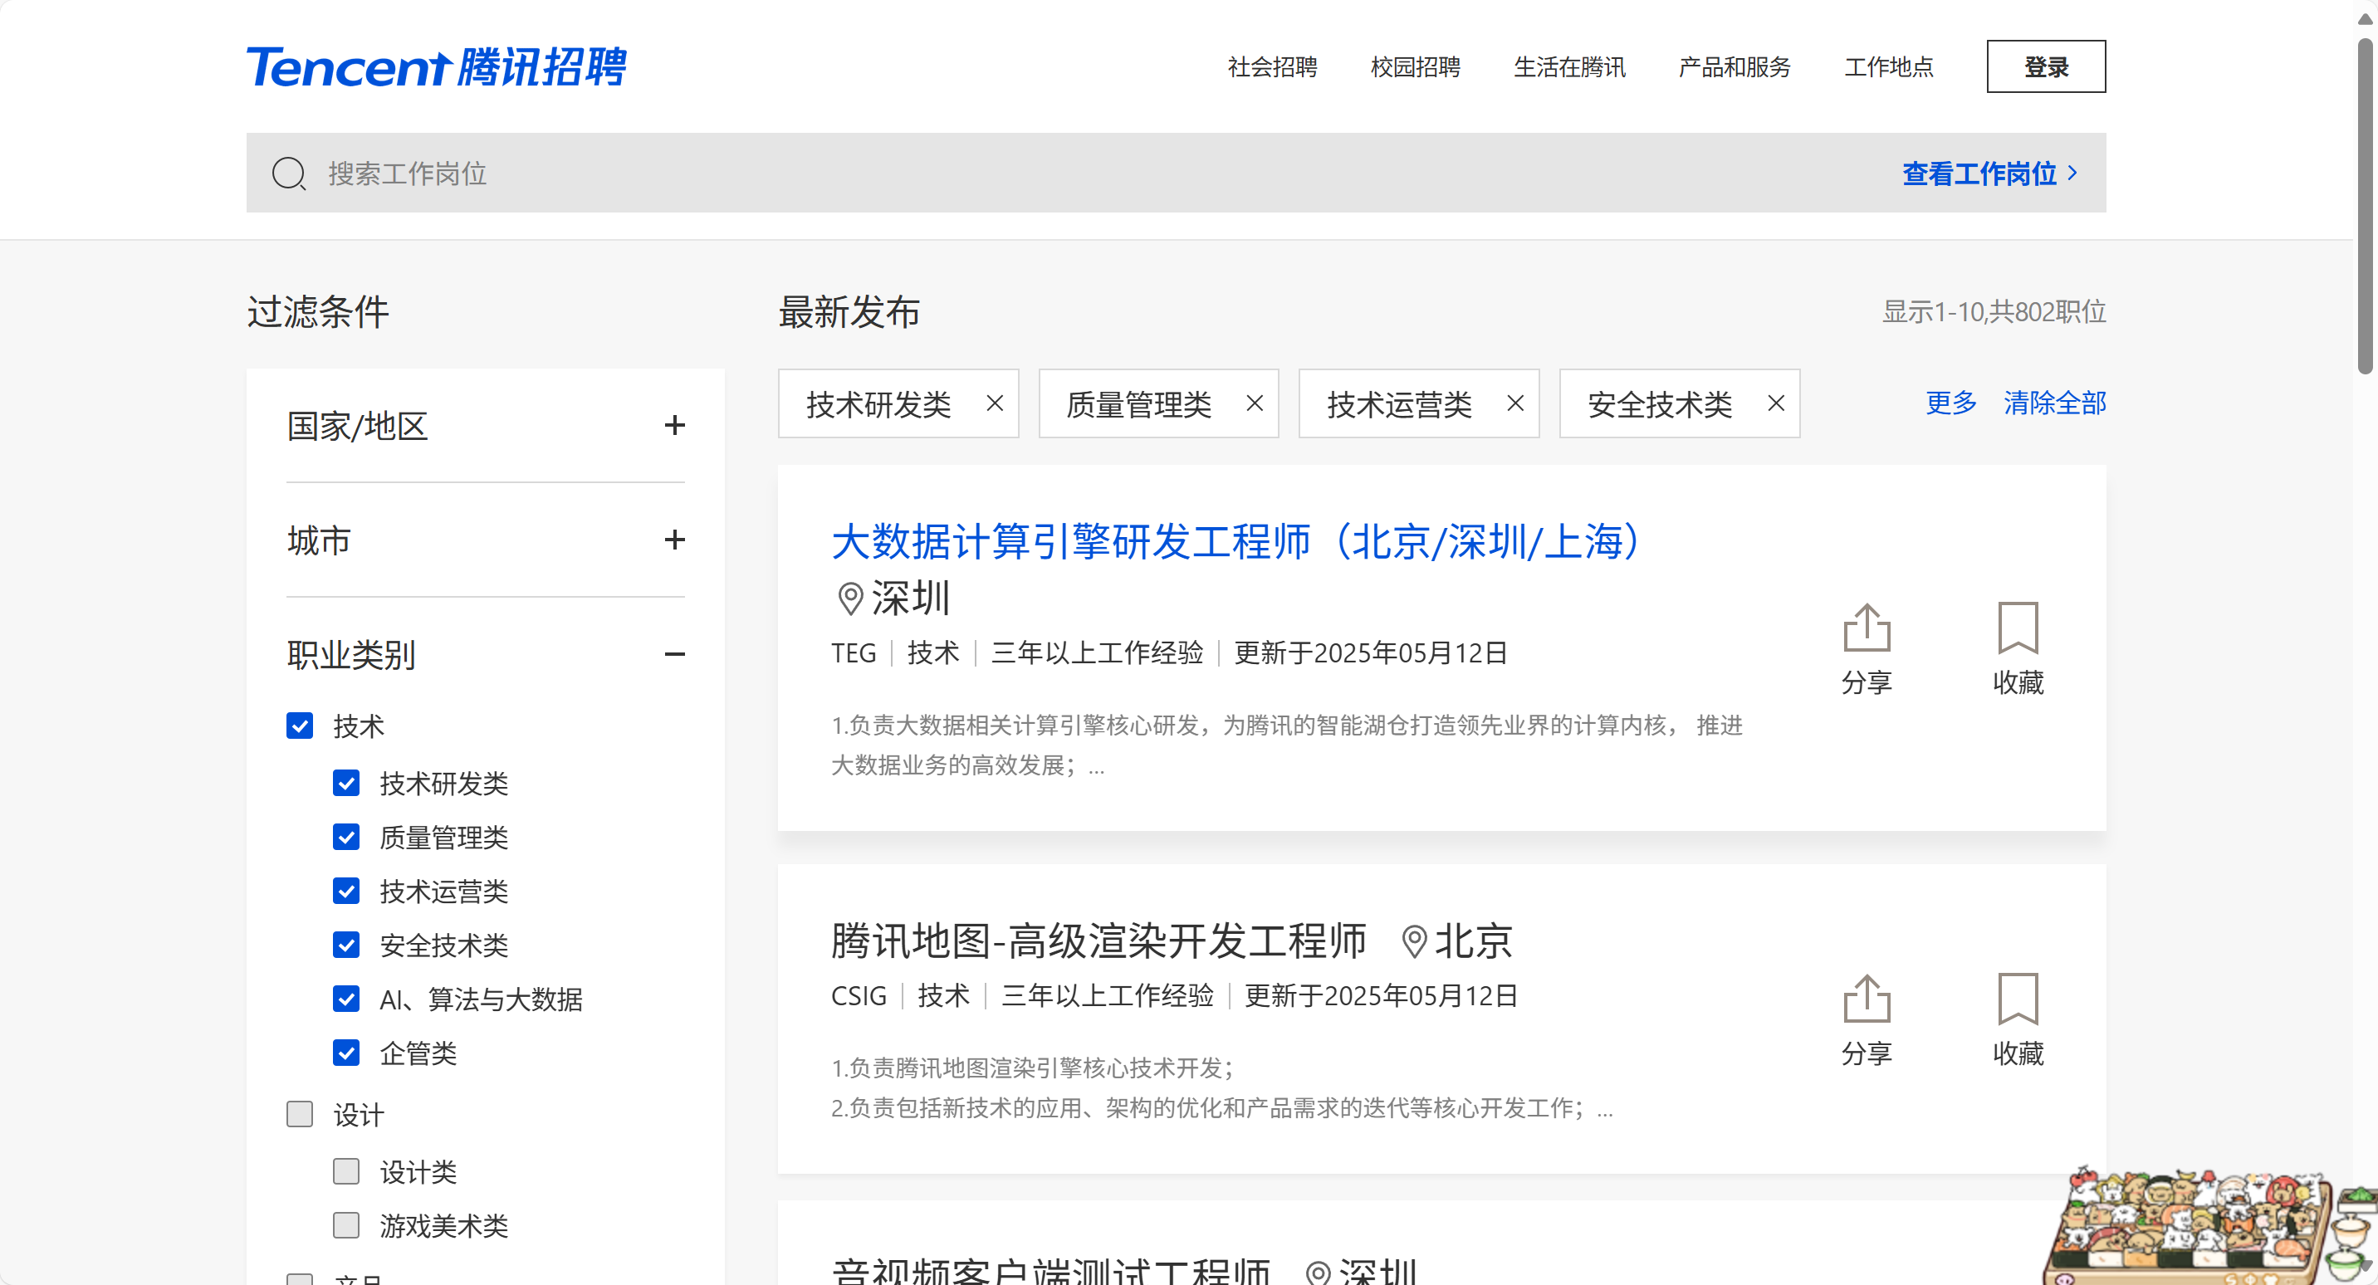Check the 设计类 checkbox
This screenshot has height=1285, width=2378.
click(x=346, y=1171)
